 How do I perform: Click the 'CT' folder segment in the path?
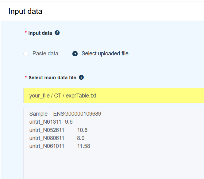(58, 96)
